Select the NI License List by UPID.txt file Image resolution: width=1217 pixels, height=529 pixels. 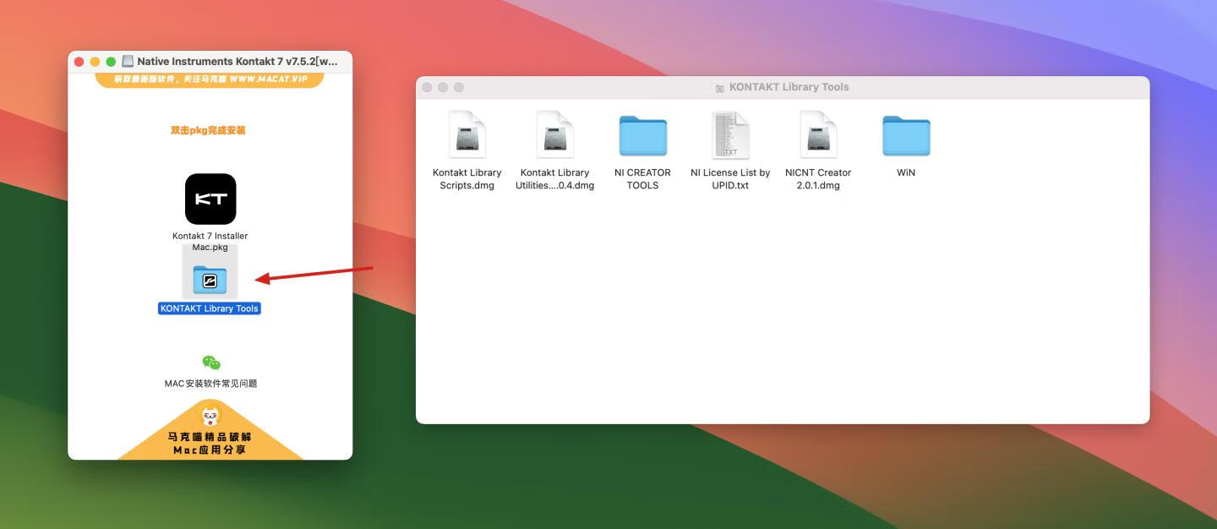(730, 135)
